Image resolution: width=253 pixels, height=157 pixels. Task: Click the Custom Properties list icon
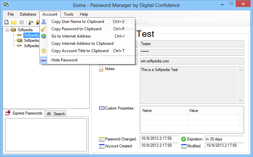click(102, 108)
